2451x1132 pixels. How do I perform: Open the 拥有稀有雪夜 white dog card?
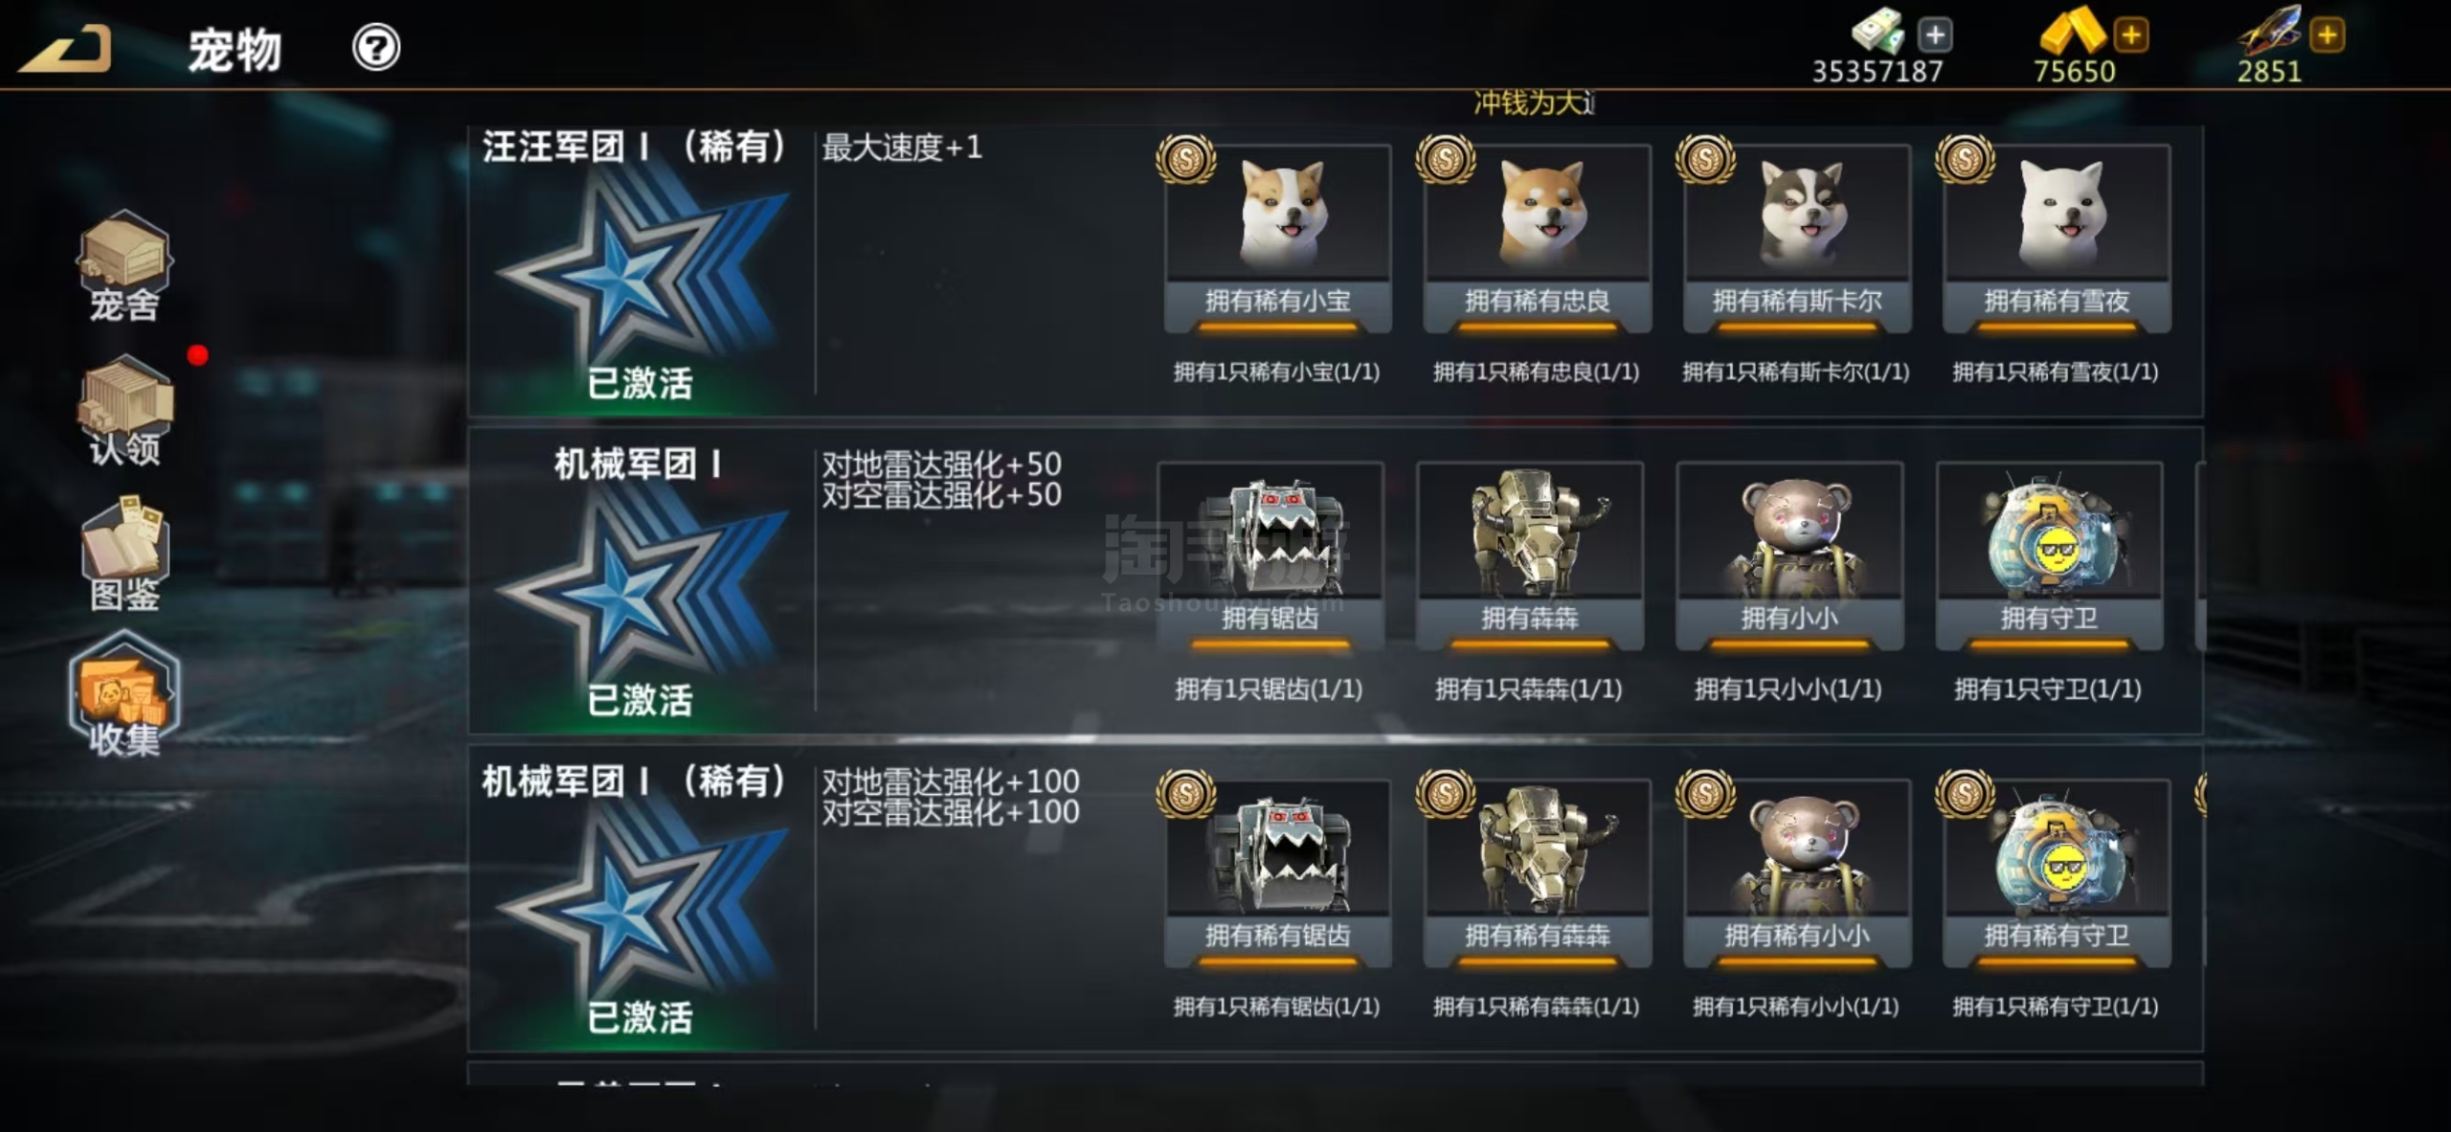(x=2057, y=238)
